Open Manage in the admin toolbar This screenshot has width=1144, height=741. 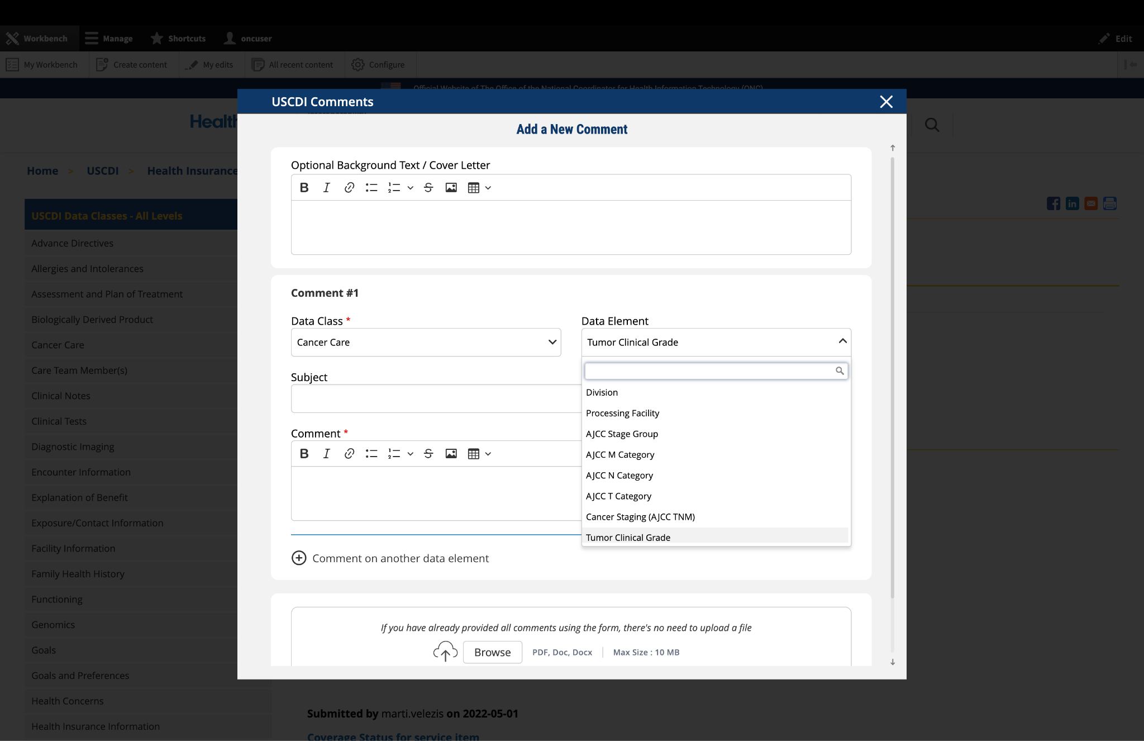pos(109,39)
